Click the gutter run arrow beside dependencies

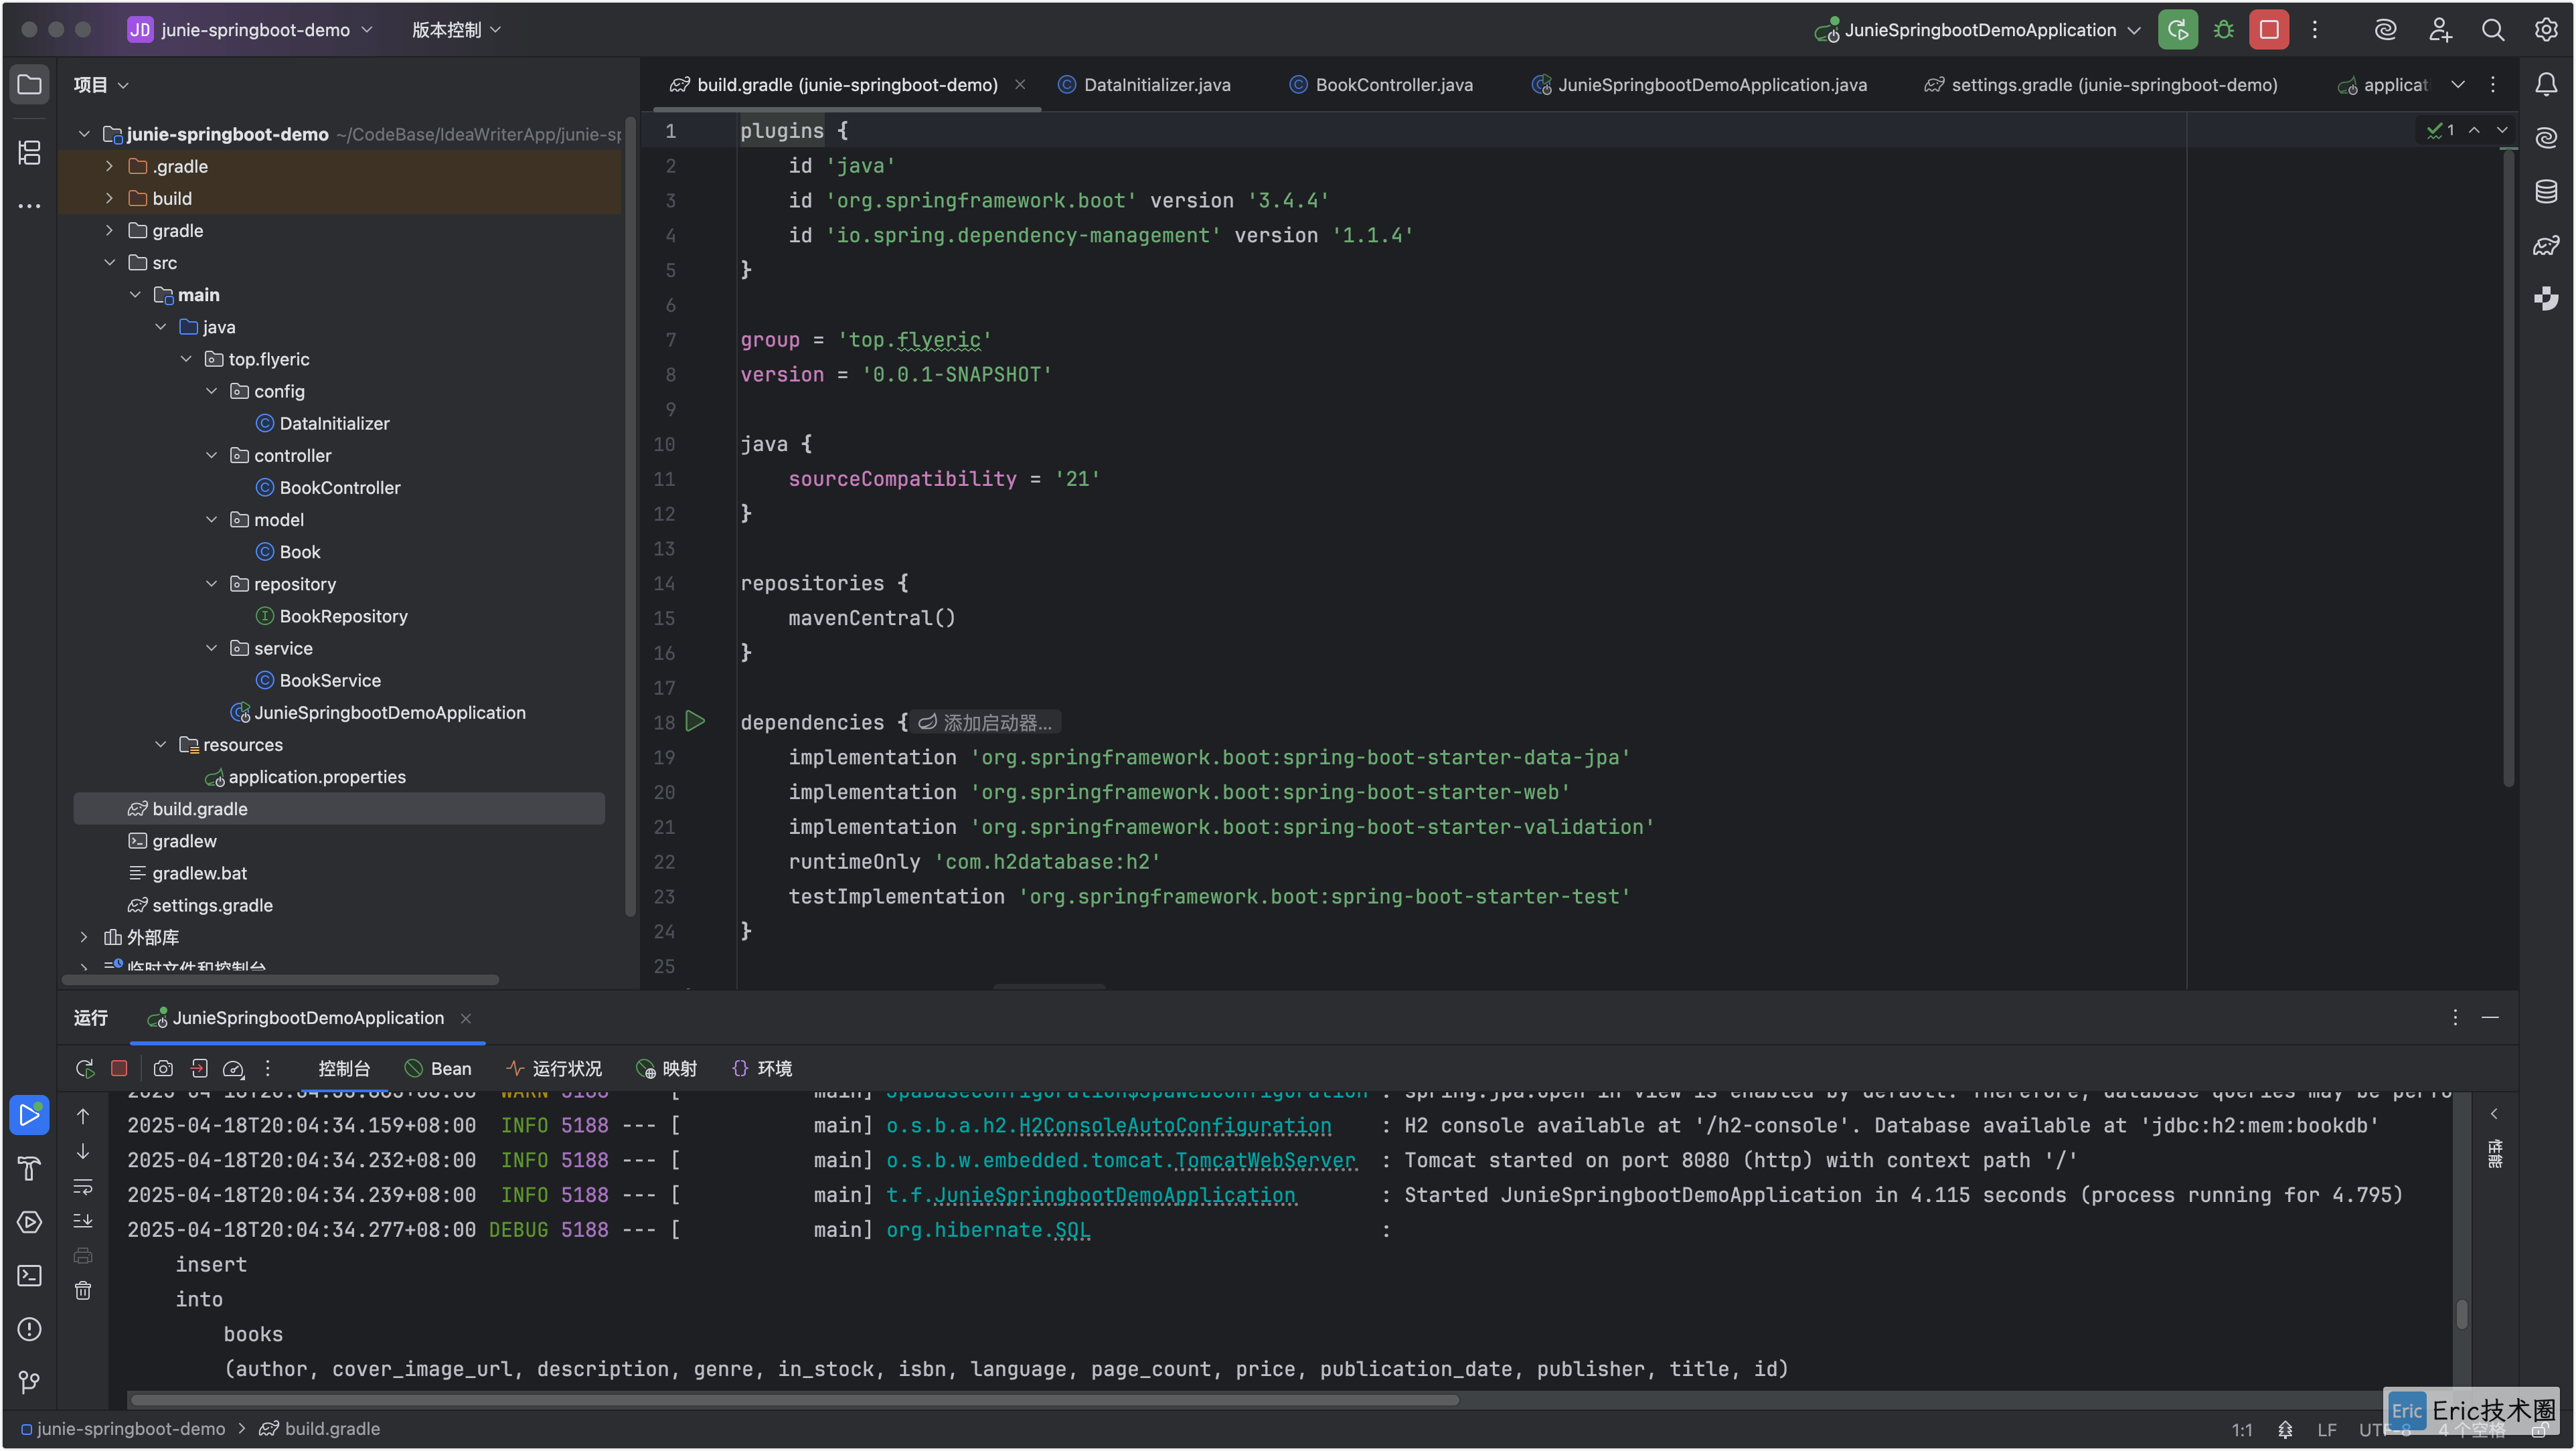696,721
